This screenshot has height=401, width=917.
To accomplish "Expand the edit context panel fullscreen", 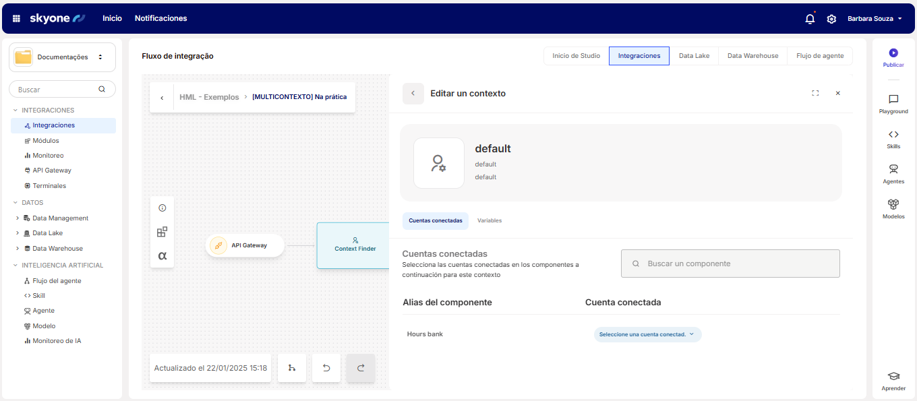I will tap(815, 94).
